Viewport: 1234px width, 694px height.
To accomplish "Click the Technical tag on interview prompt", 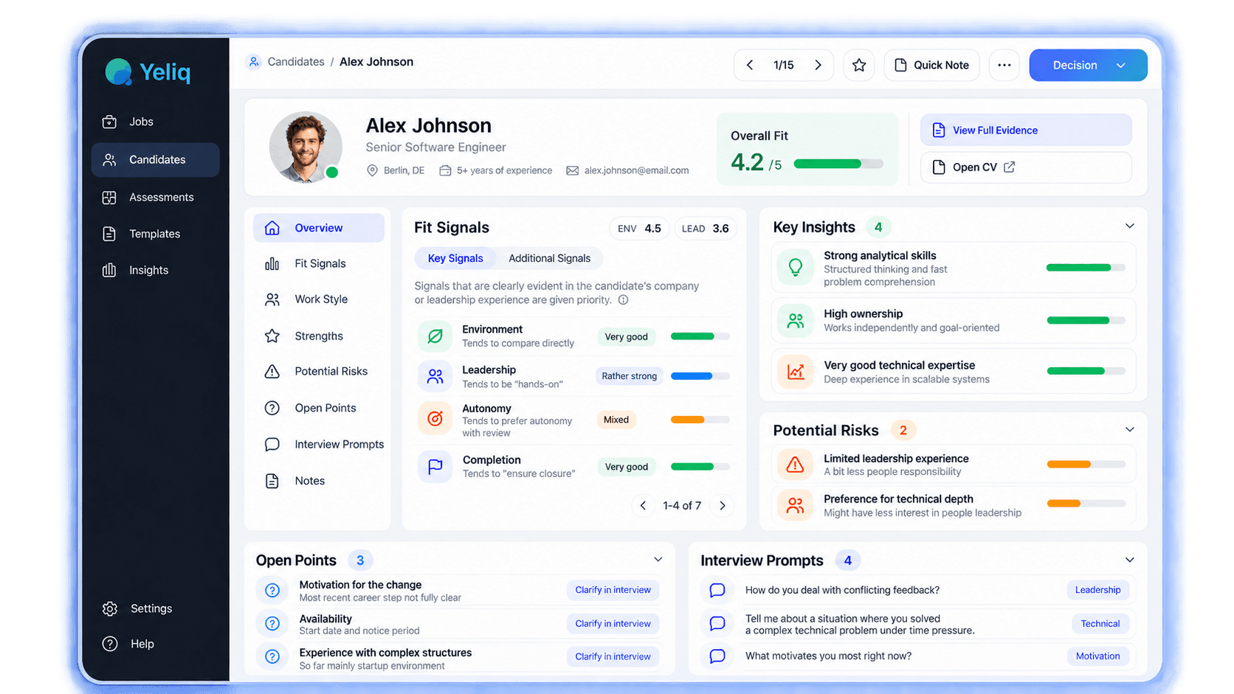I will (x=1100, y=623).
